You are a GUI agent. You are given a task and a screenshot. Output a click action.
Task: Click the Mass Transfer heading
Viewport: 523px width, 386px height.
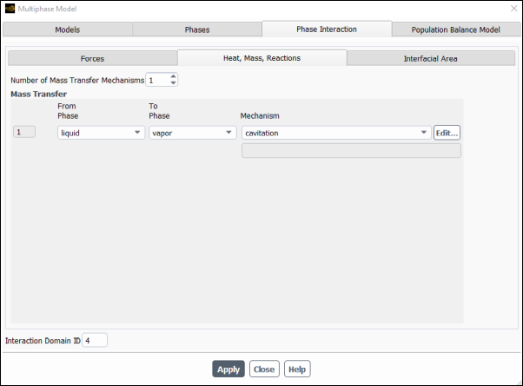tap(39, 94)
